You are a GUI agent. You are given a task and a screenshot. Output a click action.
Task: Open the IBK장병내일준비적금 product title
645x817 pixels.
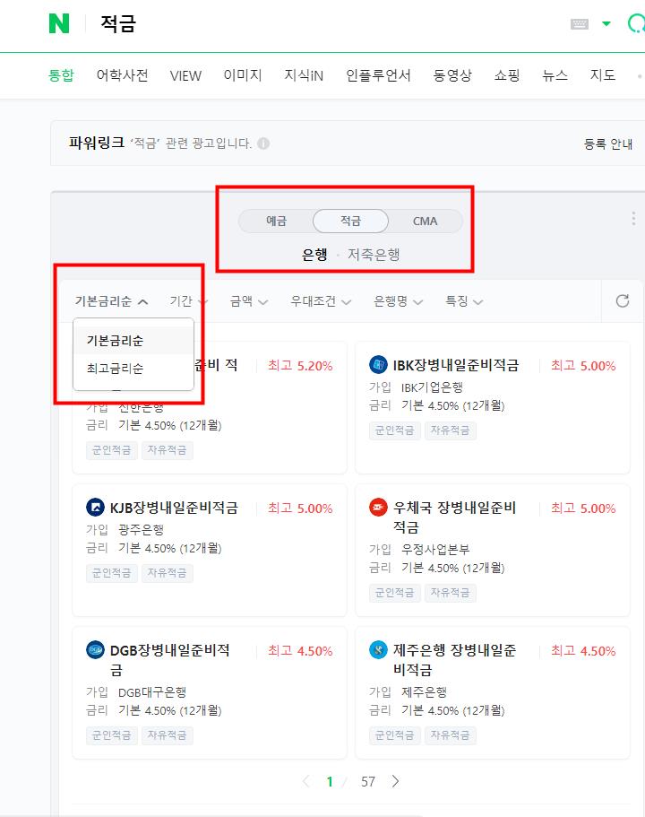pos(455,365)
